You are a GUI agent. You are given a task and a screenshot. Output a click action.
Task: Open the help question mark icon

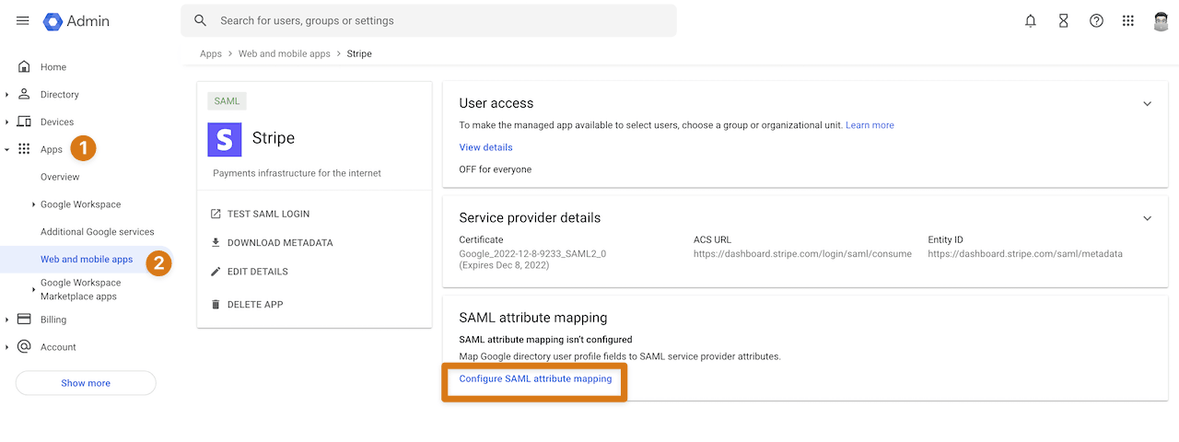1096,20
